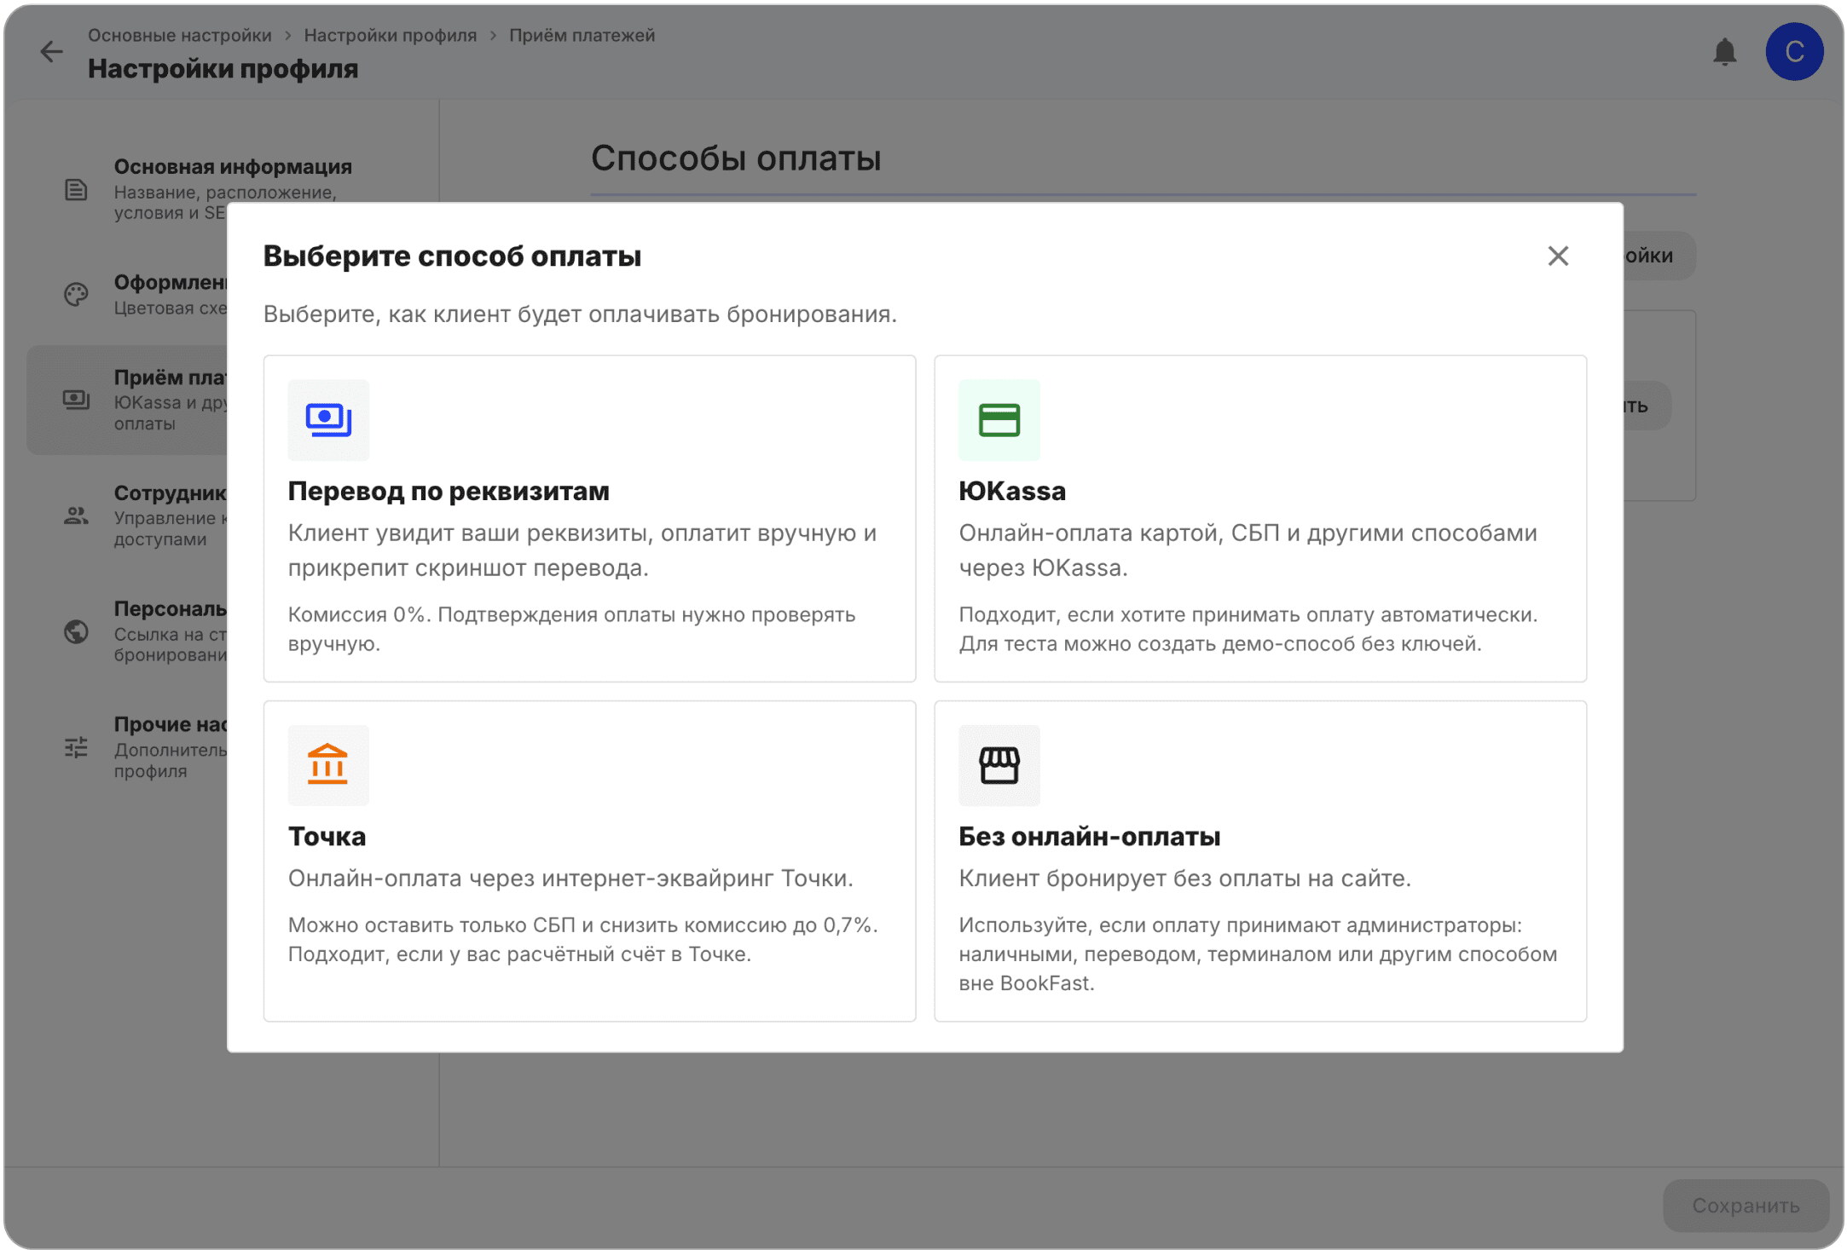Close the payment method dialog
The width and height of the screenshot is (1847, 1250).
point(1558,256)
